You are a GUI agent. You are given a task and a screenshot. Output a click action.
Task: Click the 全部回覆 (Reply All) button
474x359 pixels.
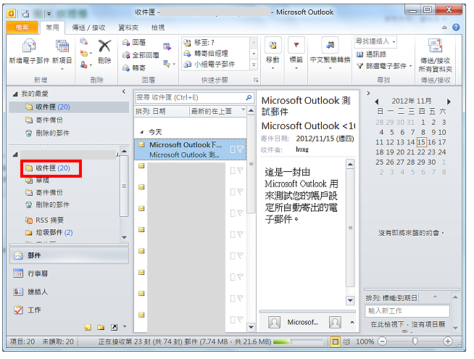tap(141, 55)
